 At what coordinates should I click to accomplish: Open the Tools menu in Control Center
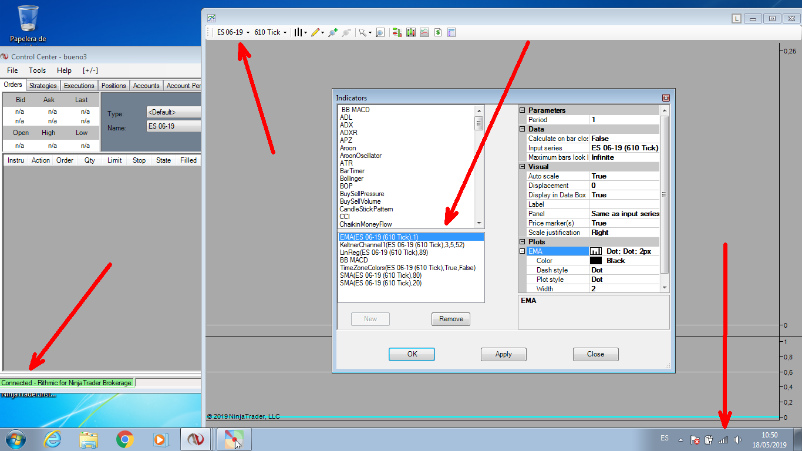(x=38, y=70)
